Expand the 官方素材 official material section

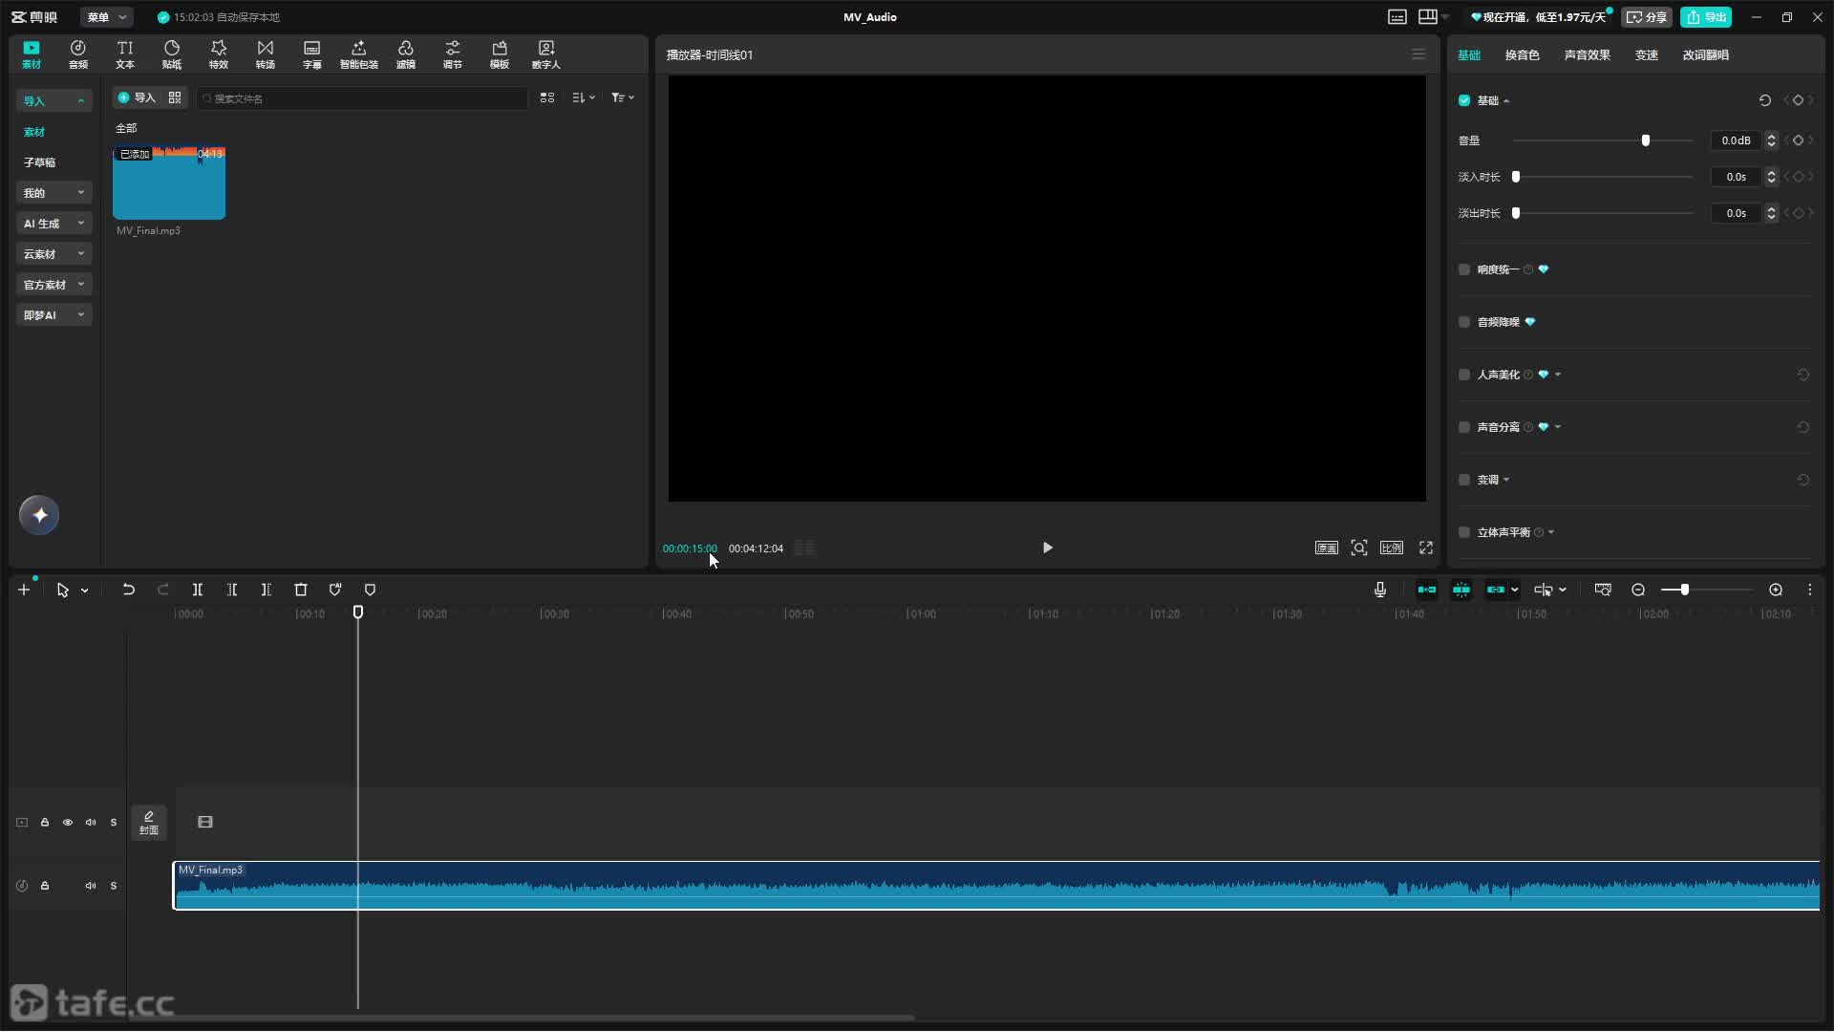[x=53, y=285]
